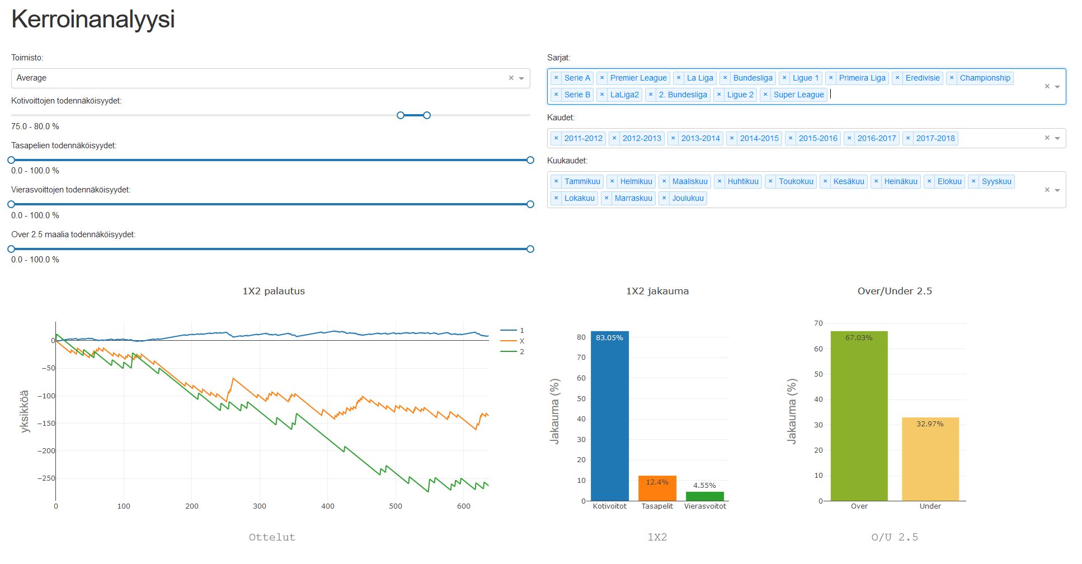1082x564 pixels.
Task: Click the Championship league tag
Action: click(985, 78)
